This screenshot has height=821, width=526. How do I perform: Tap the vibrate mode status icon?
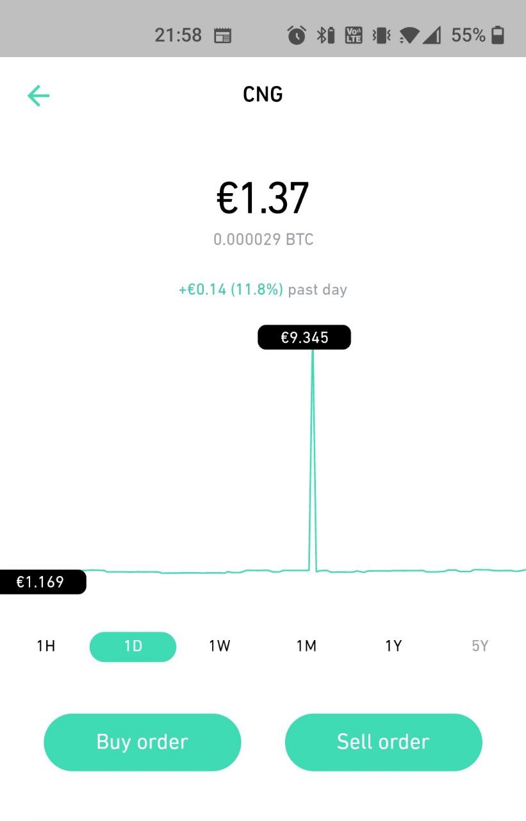[382, 35]
